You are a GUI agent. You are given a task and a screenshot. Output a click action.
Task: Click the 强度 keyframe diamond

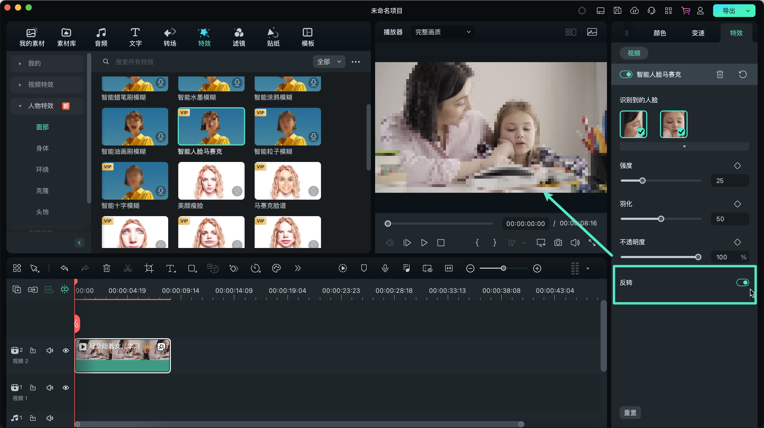click(737, 166)
